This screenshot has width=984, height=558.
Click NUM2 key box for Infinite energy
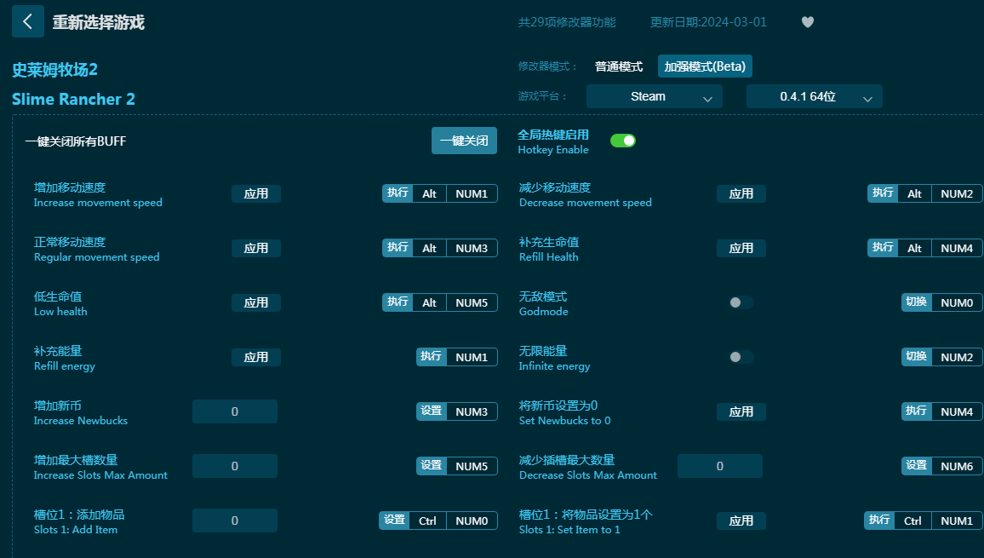click(x=957, y=357)
